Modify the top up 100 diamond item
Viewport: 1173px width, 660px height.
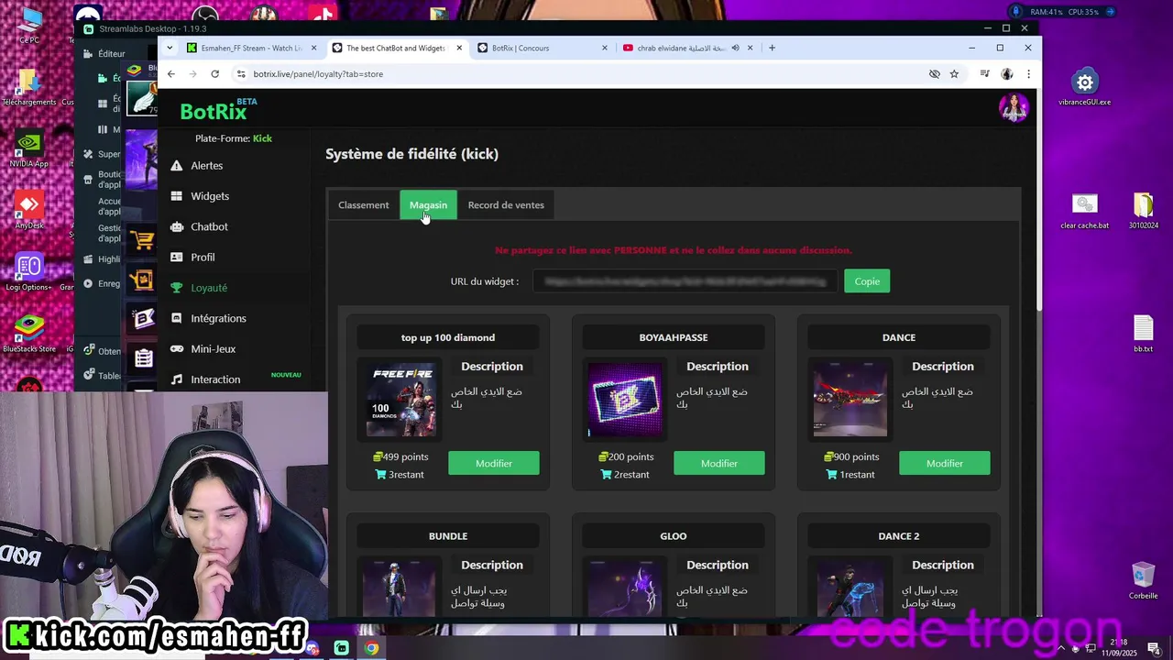(x=494, y=464)
